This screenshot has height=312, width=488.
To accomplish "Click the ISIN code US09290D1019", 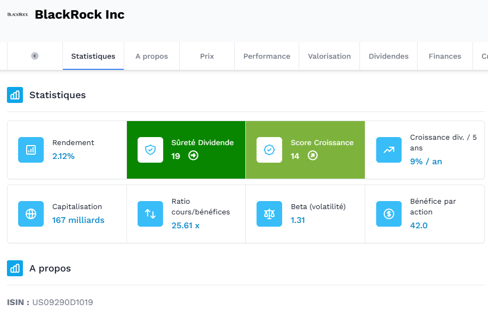I will pos(62,302).
